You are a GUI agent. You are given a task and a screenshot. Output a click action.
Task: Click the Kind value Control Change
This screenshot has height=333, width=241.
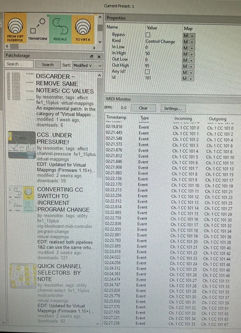pos(160,41)
